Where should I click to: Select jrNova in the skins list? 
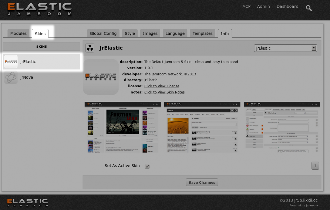[x=42, y=77]
